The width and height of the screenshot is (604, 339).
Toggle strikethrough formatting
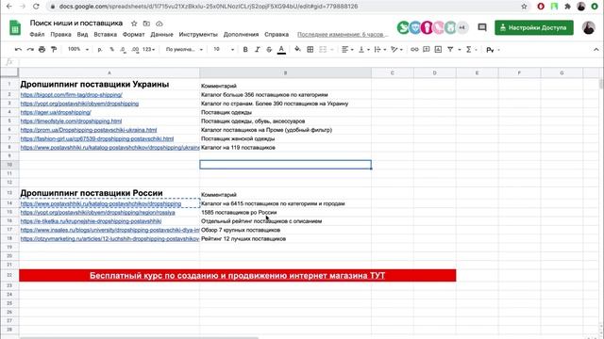(x=269, y=50)
